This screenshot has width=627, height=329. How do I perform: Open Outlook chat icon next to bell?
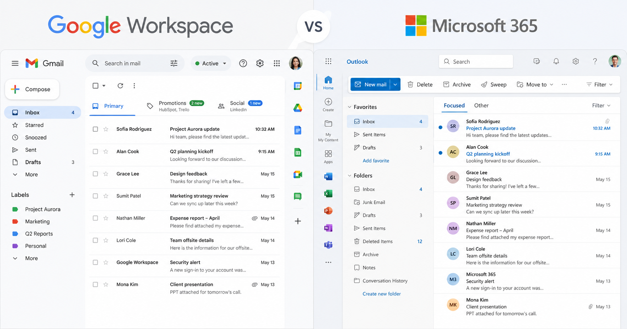click(x=536, y=62)
